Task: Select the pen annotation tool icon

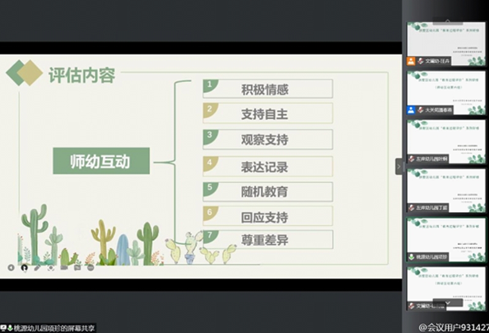Action: (x=37, y=267)
